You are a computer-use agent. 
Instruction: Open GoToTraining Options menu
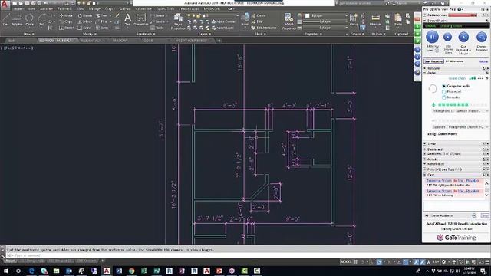point(434,9)
